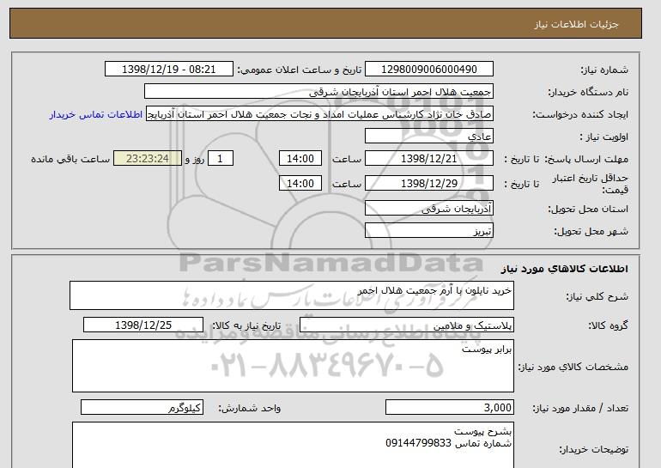The width and height of the screenshot is (661, 468).
Task: Click the label شرح کلی نیاز
Action: [597, 296]
